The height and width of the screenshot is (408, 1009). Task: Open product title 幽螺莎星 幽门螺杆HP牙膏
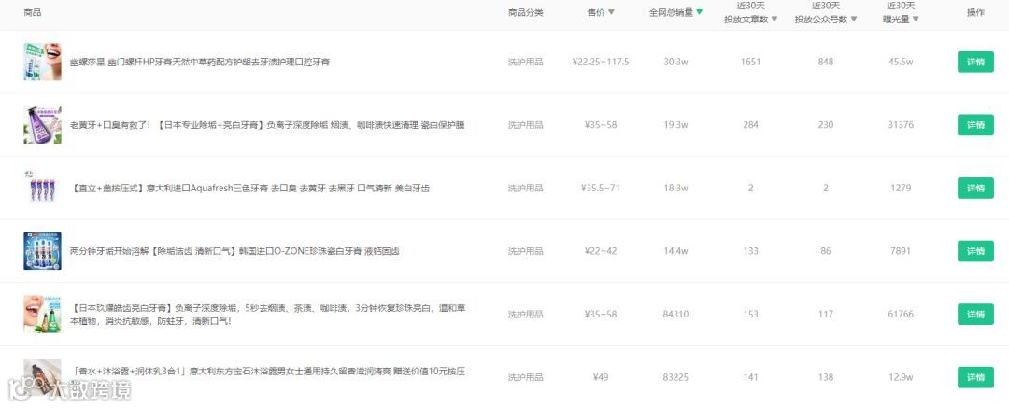point(200,62)
